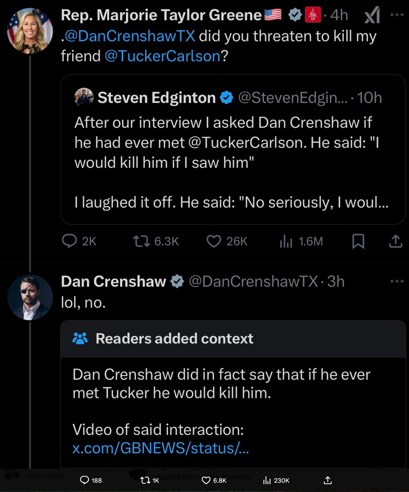The height and width of the screenshot is (492, 409).
Task: Reply to Crenshaw's post with 188 comments
Action: (84, 480)
